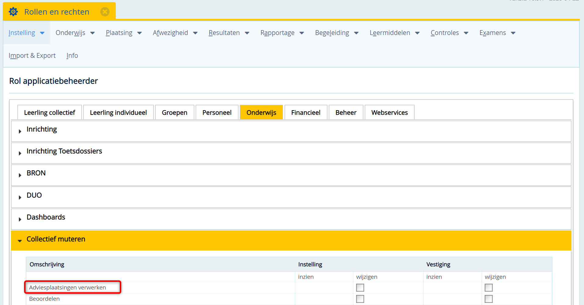Open Import & Export

(x=32, y=56)
